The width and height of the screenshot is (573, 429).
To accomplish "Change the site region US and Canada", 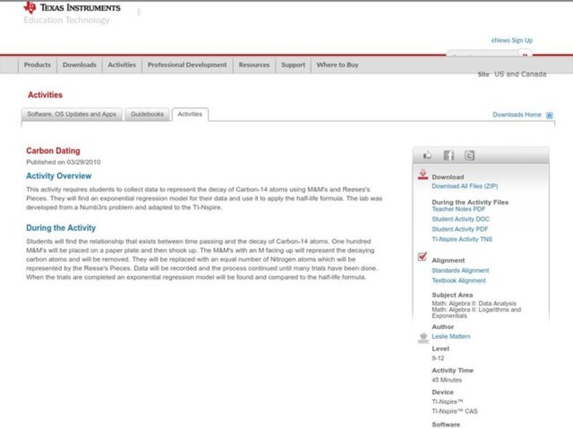I will (x=520, y=74).
